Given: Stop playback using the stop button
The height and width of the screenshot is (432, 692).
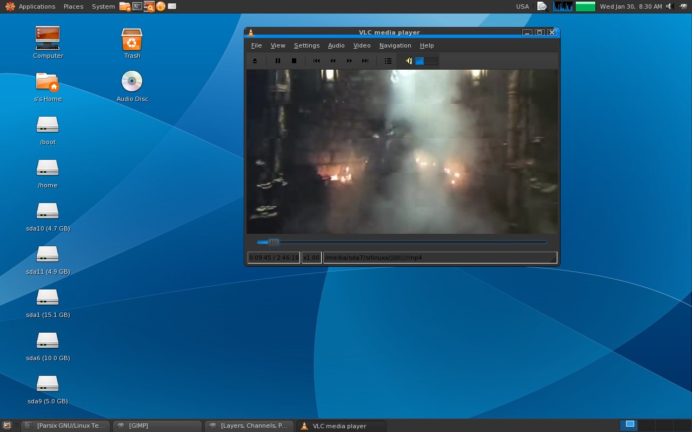Looking at the screenshot, I should (294, 61).
